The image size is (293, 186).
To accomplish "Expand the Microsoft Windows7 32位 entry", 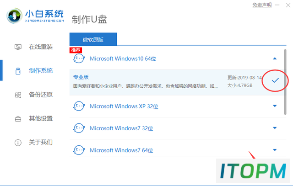I will pyautogui.click(x=275, y=128).
